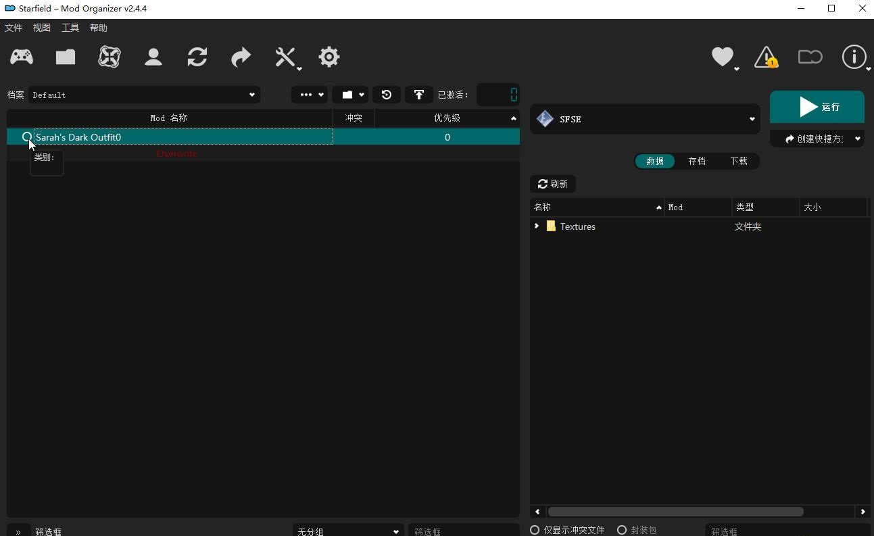The height and width of the screenshot is (536, 874).
Task: Click the data panel filter input field
Action: 787,531
